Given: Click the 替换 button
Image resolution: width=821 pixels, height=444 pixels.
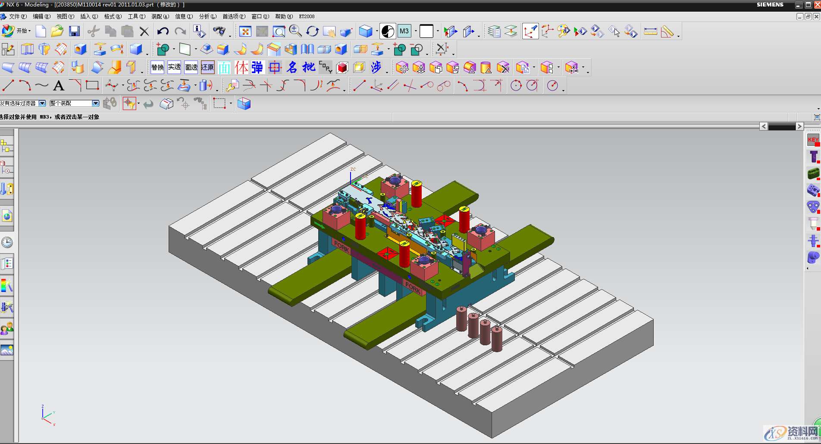Looking at the screenshot, I should tap(157, 67).
